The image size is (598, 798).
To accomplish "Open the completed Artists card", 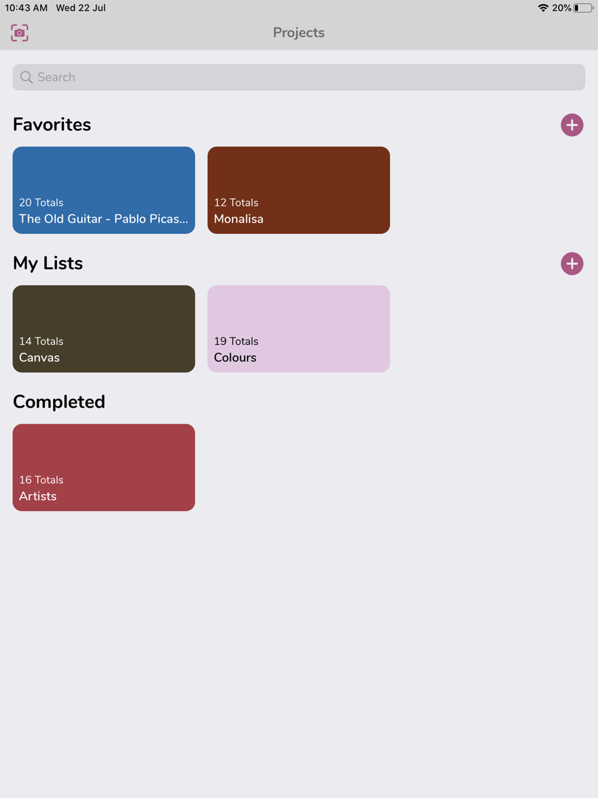I will click(x=104, y=468).
